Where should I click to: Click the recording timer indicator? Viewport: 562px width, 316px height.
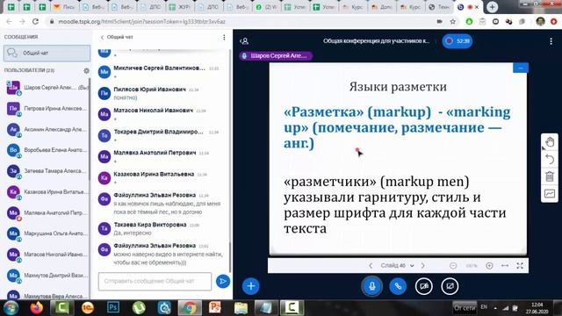tap(458, 41)
